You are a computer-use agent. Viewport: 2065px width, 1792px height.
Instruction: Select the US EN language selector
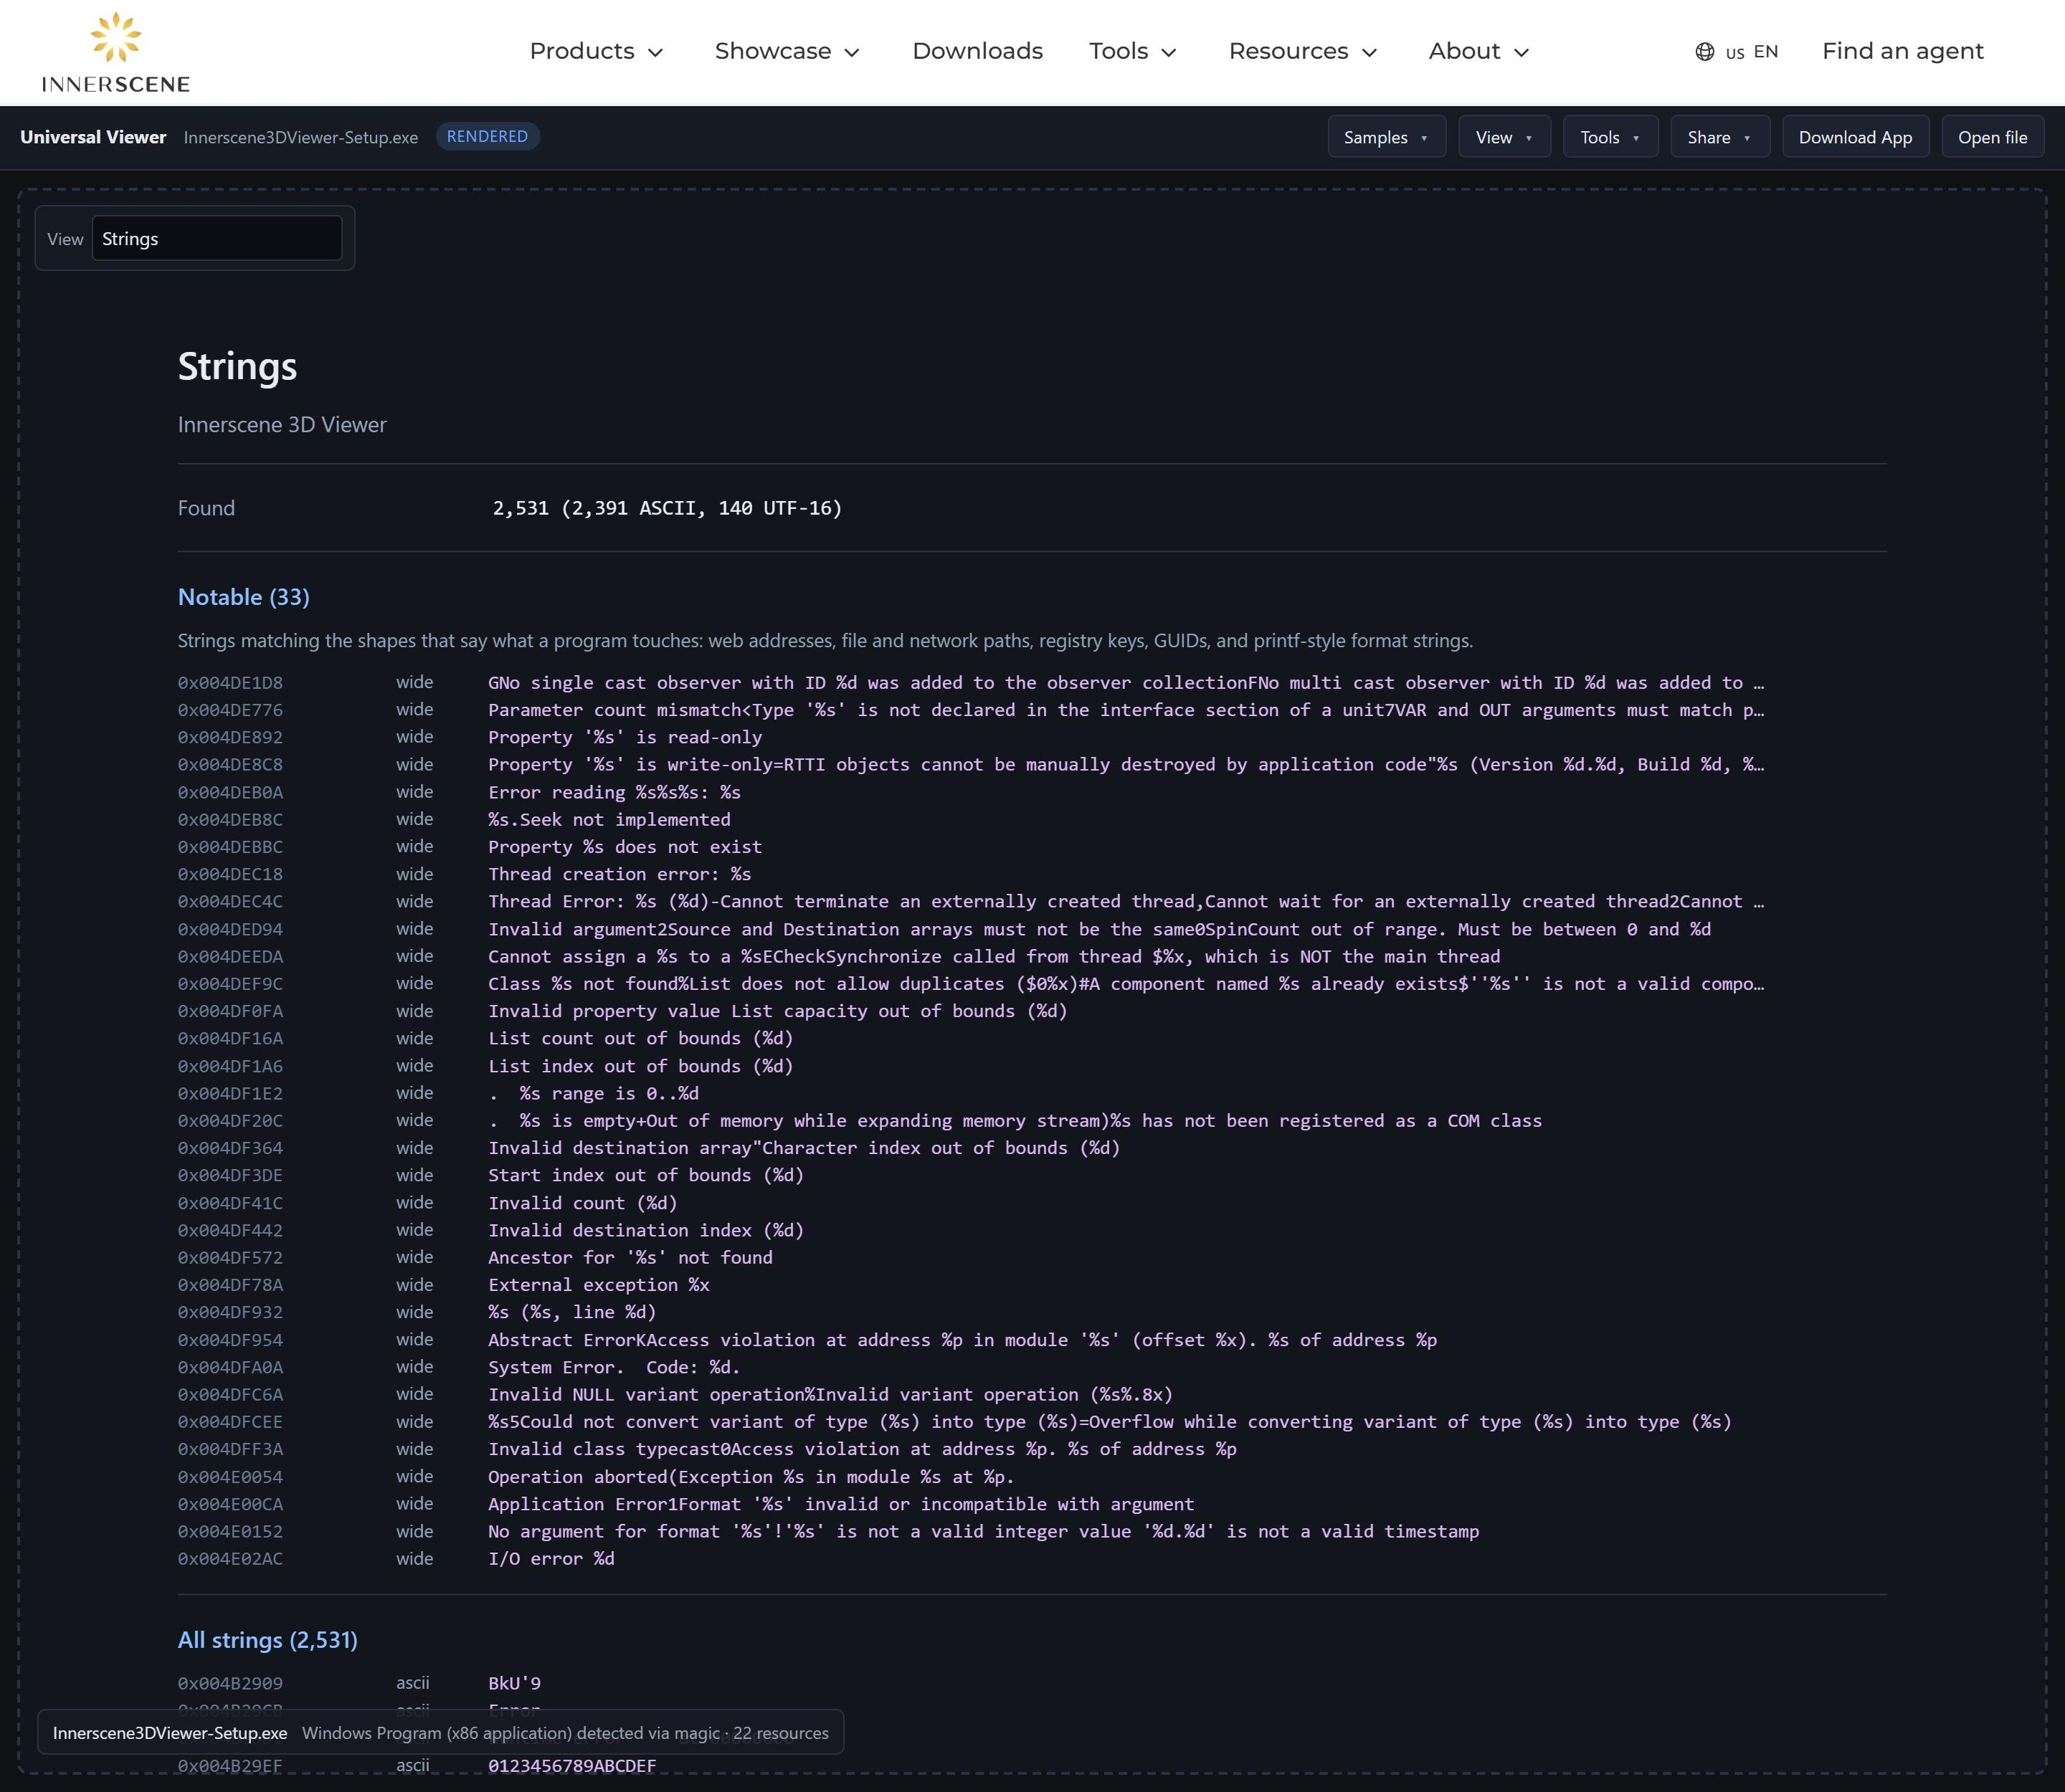tap(1737, 52)
